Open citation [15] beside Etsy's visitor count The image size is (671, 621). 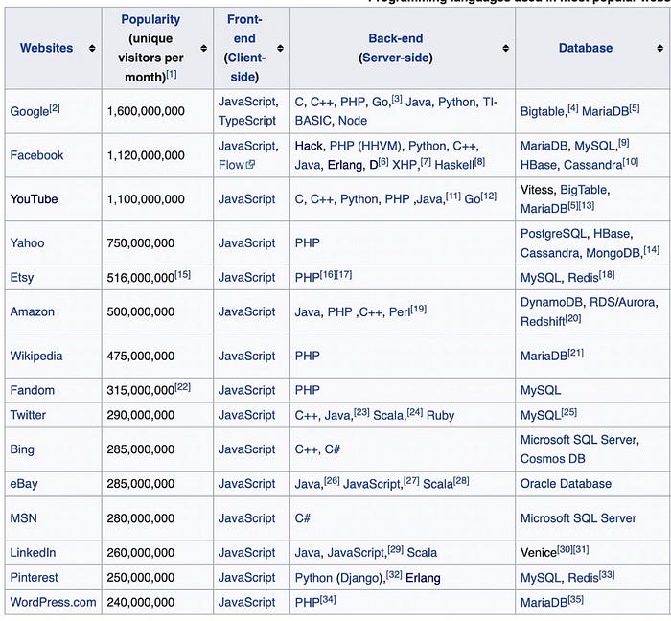point(183,275)
